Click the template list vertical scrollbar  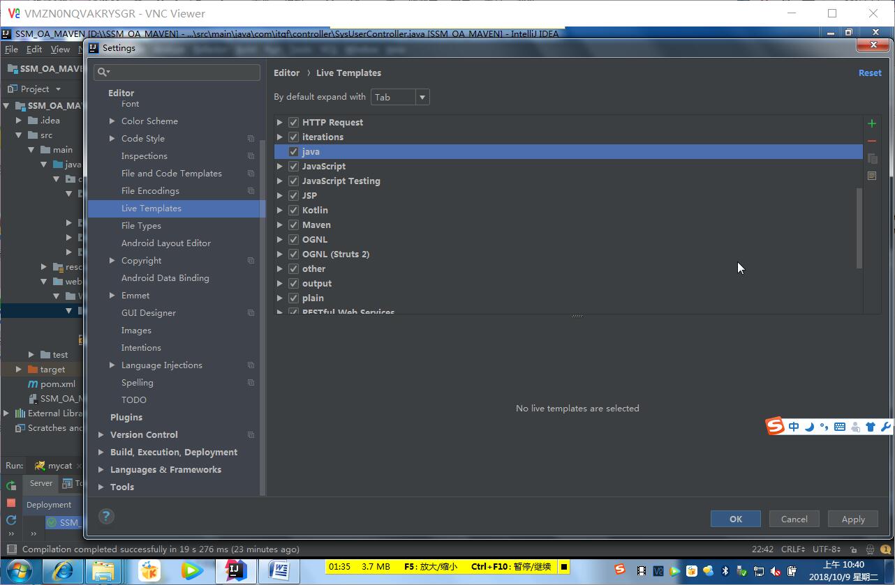(x=859, y=228)
